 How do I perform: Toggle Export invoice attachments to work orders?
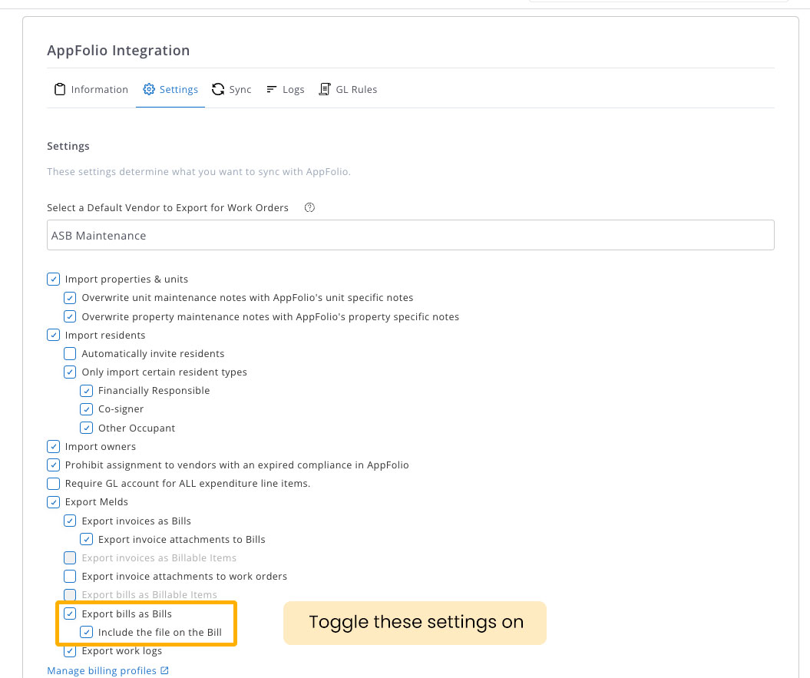[70, 577]
